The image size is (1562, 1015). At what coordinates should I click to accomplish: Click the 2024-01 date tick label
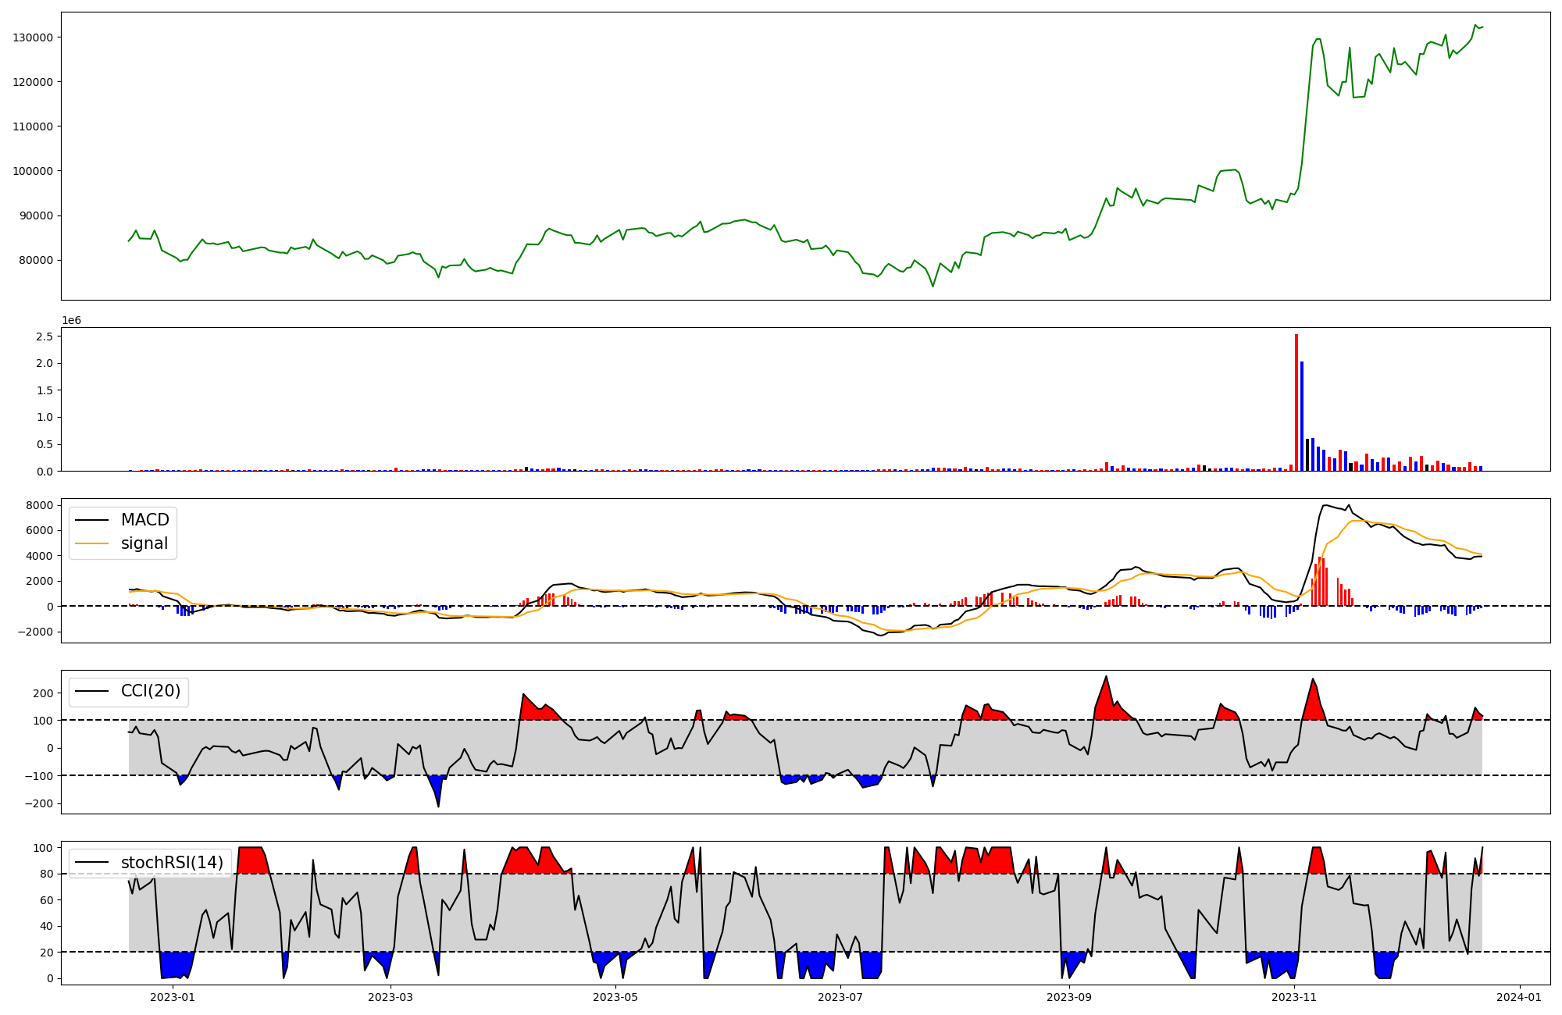(1520, 997)
